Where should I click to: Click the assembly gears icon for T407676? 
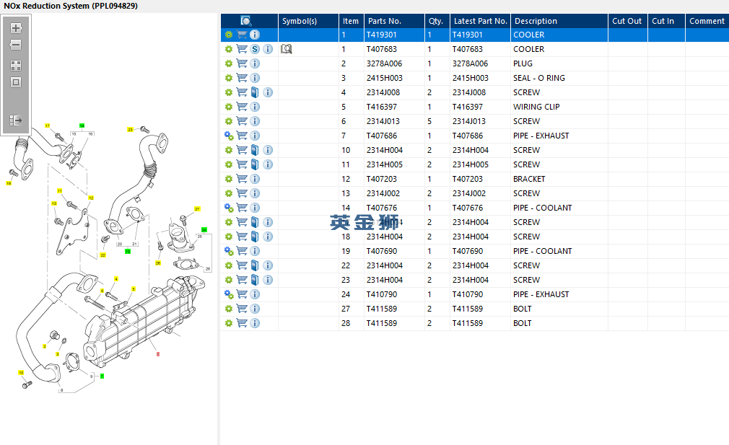(x=229, y=207)
